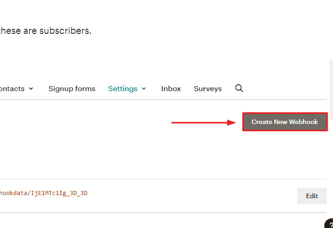
Task: Click the Create New Webhook button
Action: pos(285,122)
